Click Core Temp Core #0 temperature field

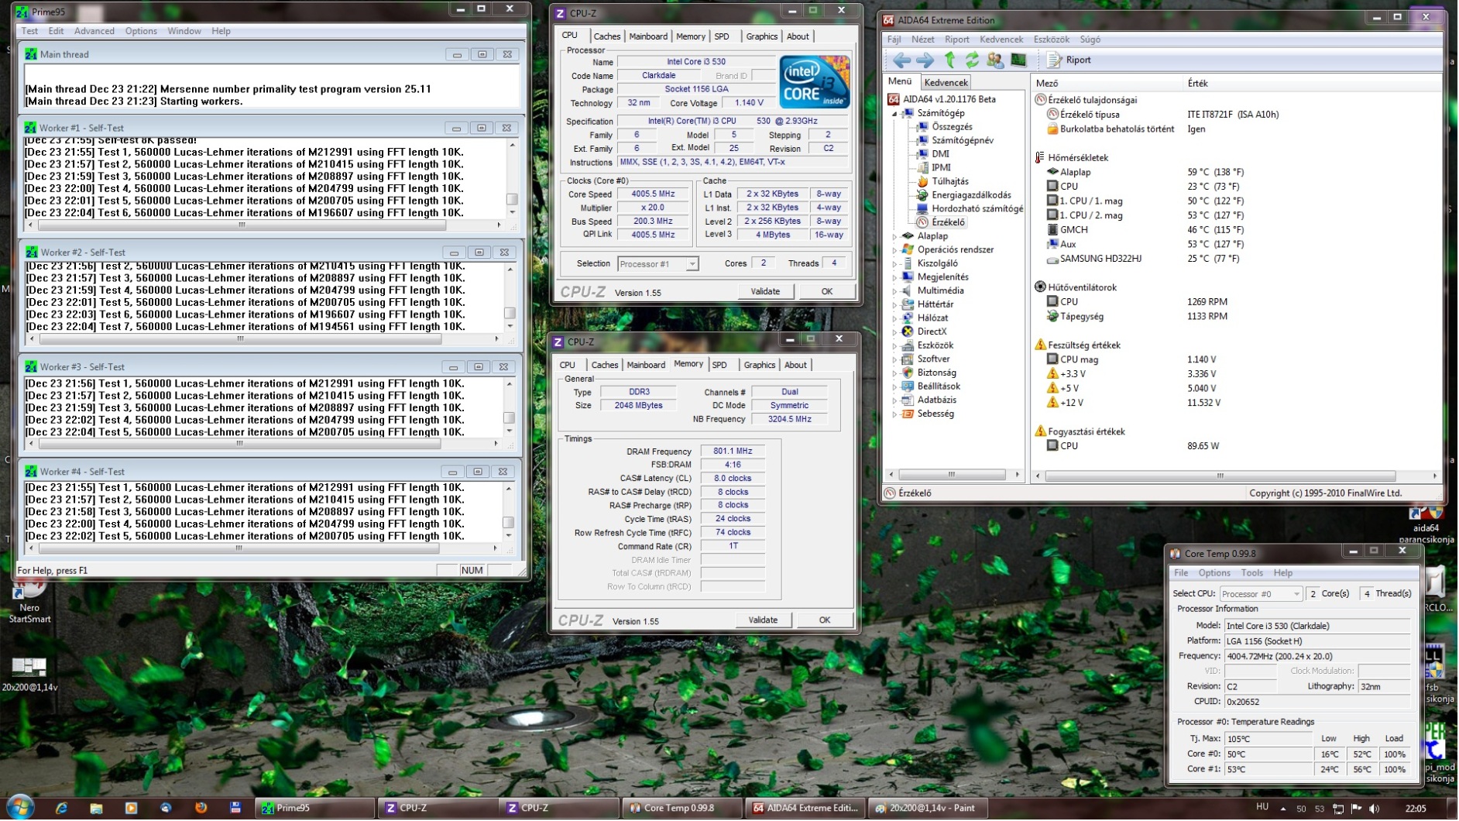pos(1268,754)
